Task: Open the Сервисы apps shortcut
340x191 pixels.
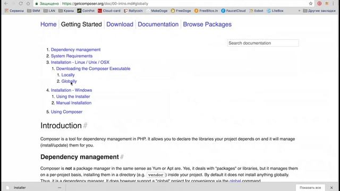Action: point(14,11)
